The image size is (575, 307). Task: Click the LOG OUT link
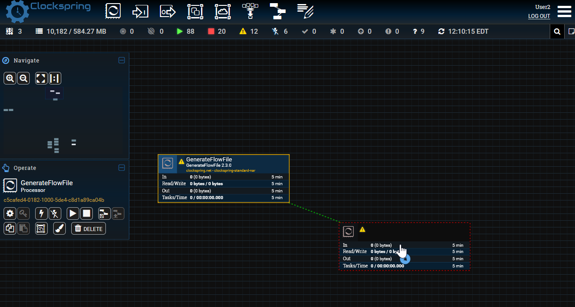(x=539, y=16)
